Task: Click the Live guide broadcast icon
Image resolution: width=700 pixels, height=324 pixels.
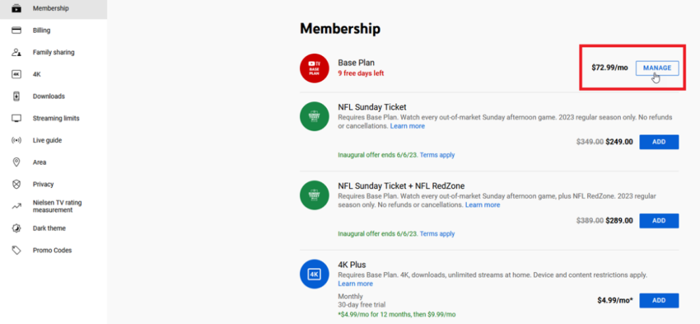Action: (x=16, y=140)
